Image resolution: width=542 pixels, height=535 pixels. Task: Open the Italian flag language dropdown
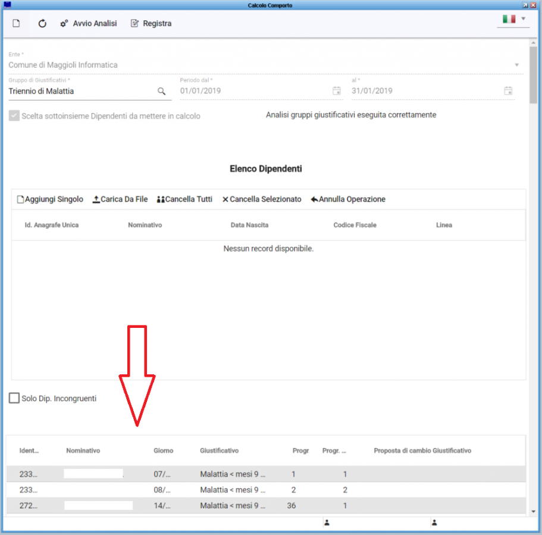(x=514, y=19)
